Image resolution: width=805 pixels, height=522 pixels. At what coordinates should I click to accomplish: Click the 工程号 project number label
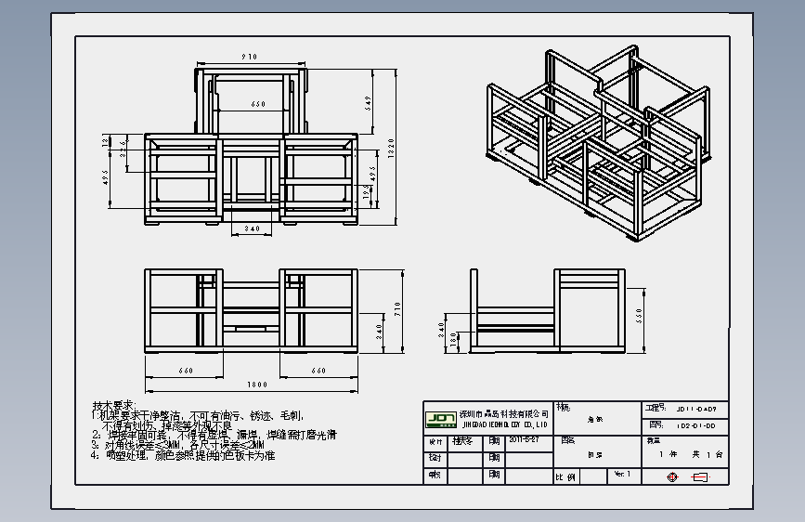(x=656, y=408)
